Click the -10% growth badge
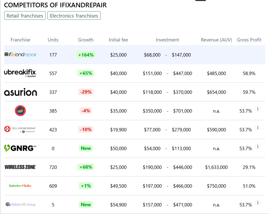 [x=86, y=129]
